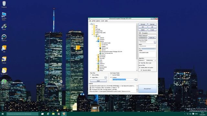The height and width of the screenshot is (116, 207).
Task: Toggle Securely delete checkbox
Action: (141, 70)
